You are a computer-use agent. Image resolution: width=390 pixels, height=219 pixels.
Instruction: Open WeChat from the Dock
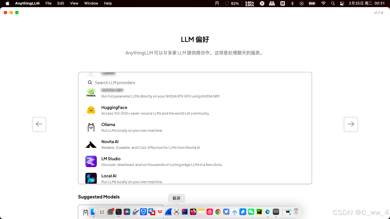pos(251,212)
